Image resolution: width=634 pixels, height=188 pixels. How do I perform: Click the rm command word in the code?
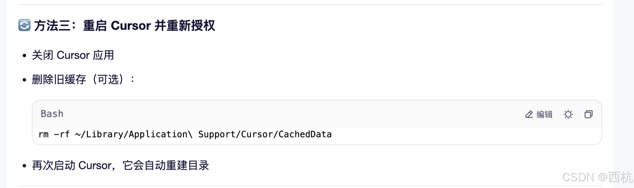click(43, 134)
